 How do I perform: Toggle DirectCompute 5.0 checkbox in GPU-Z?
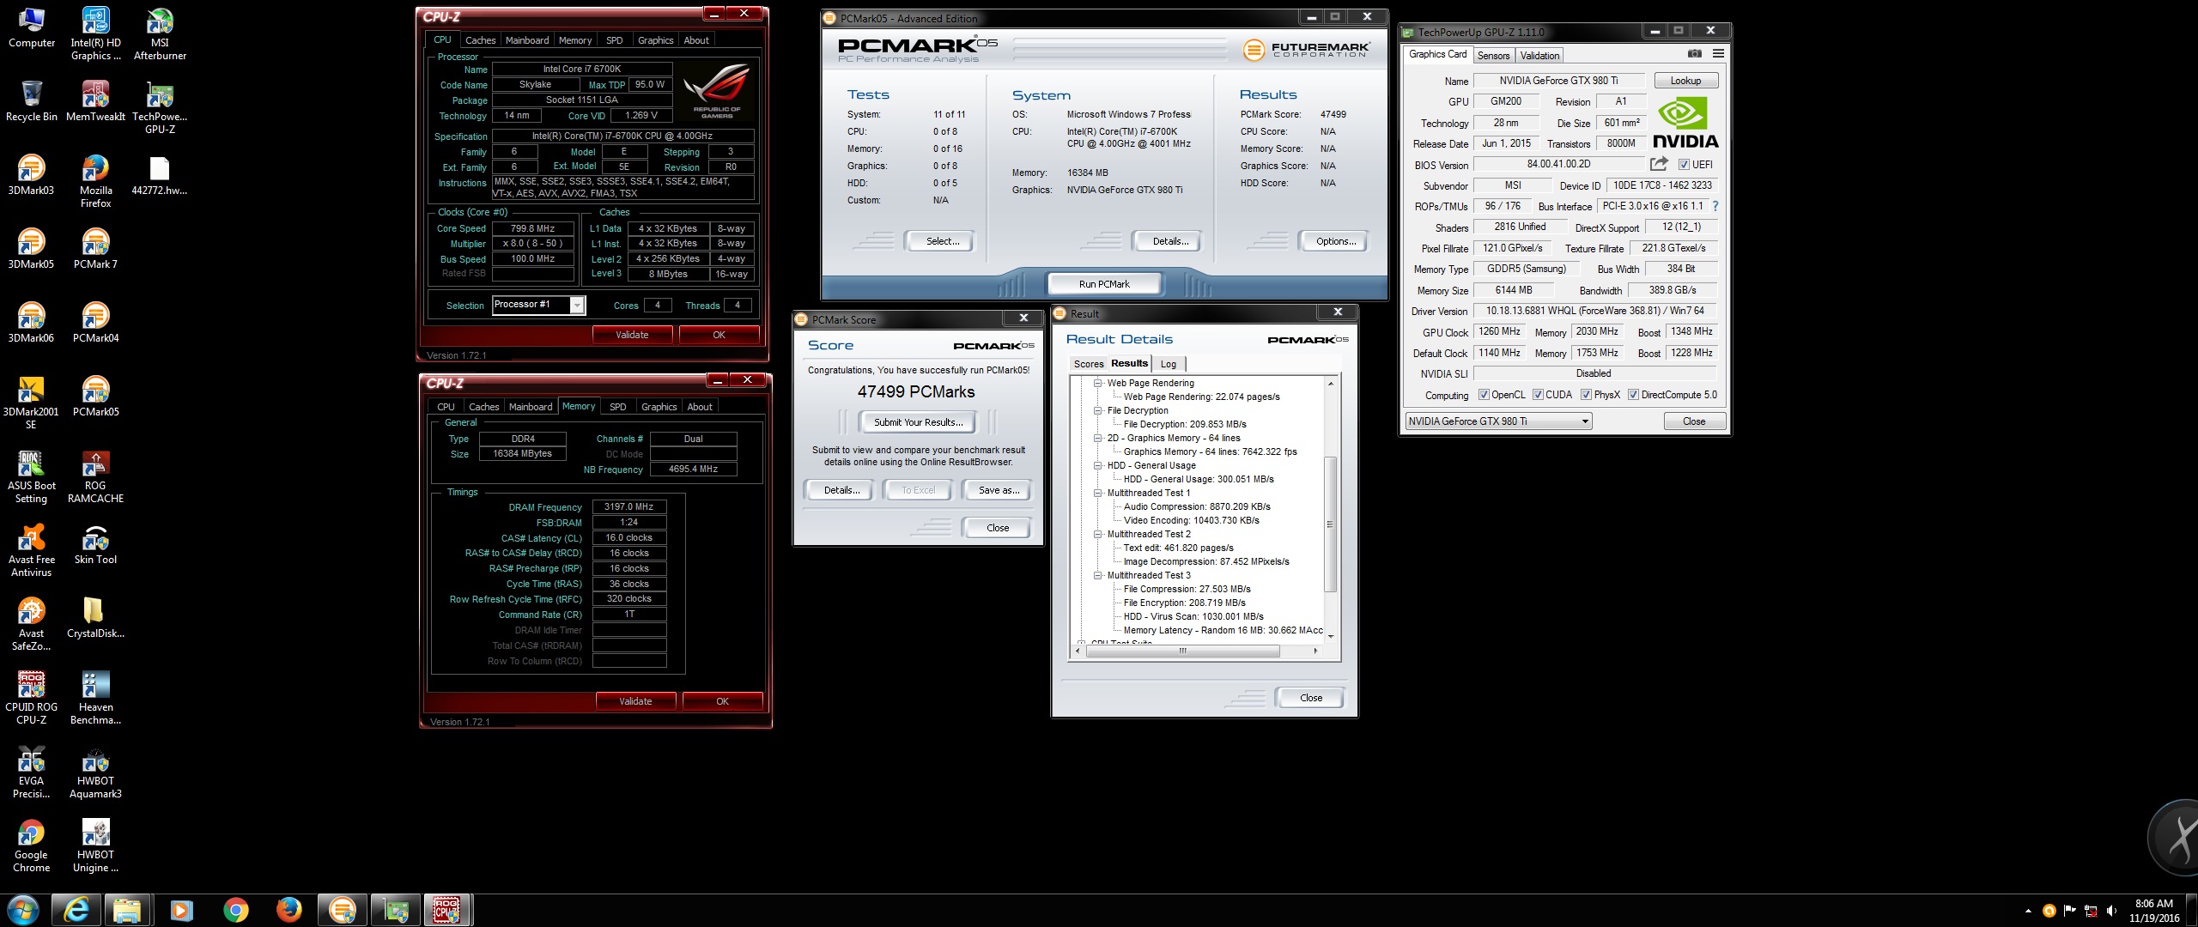pyautogui.click(x=1633, y=395)
